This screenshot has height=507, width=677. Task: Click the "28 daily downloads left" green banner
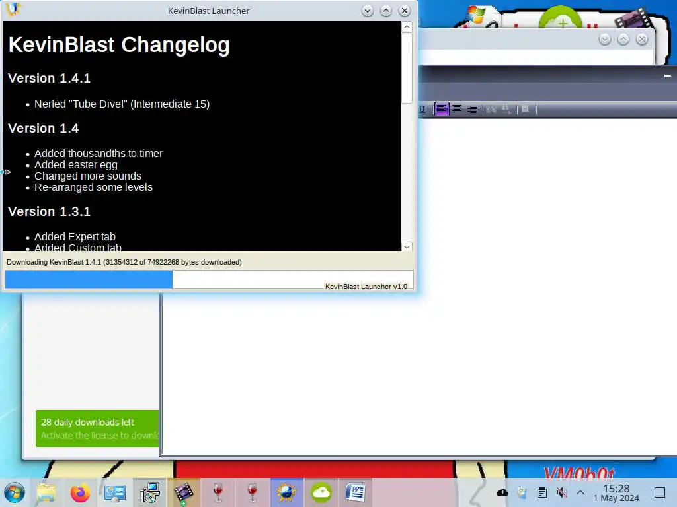[x=97, y=428]
